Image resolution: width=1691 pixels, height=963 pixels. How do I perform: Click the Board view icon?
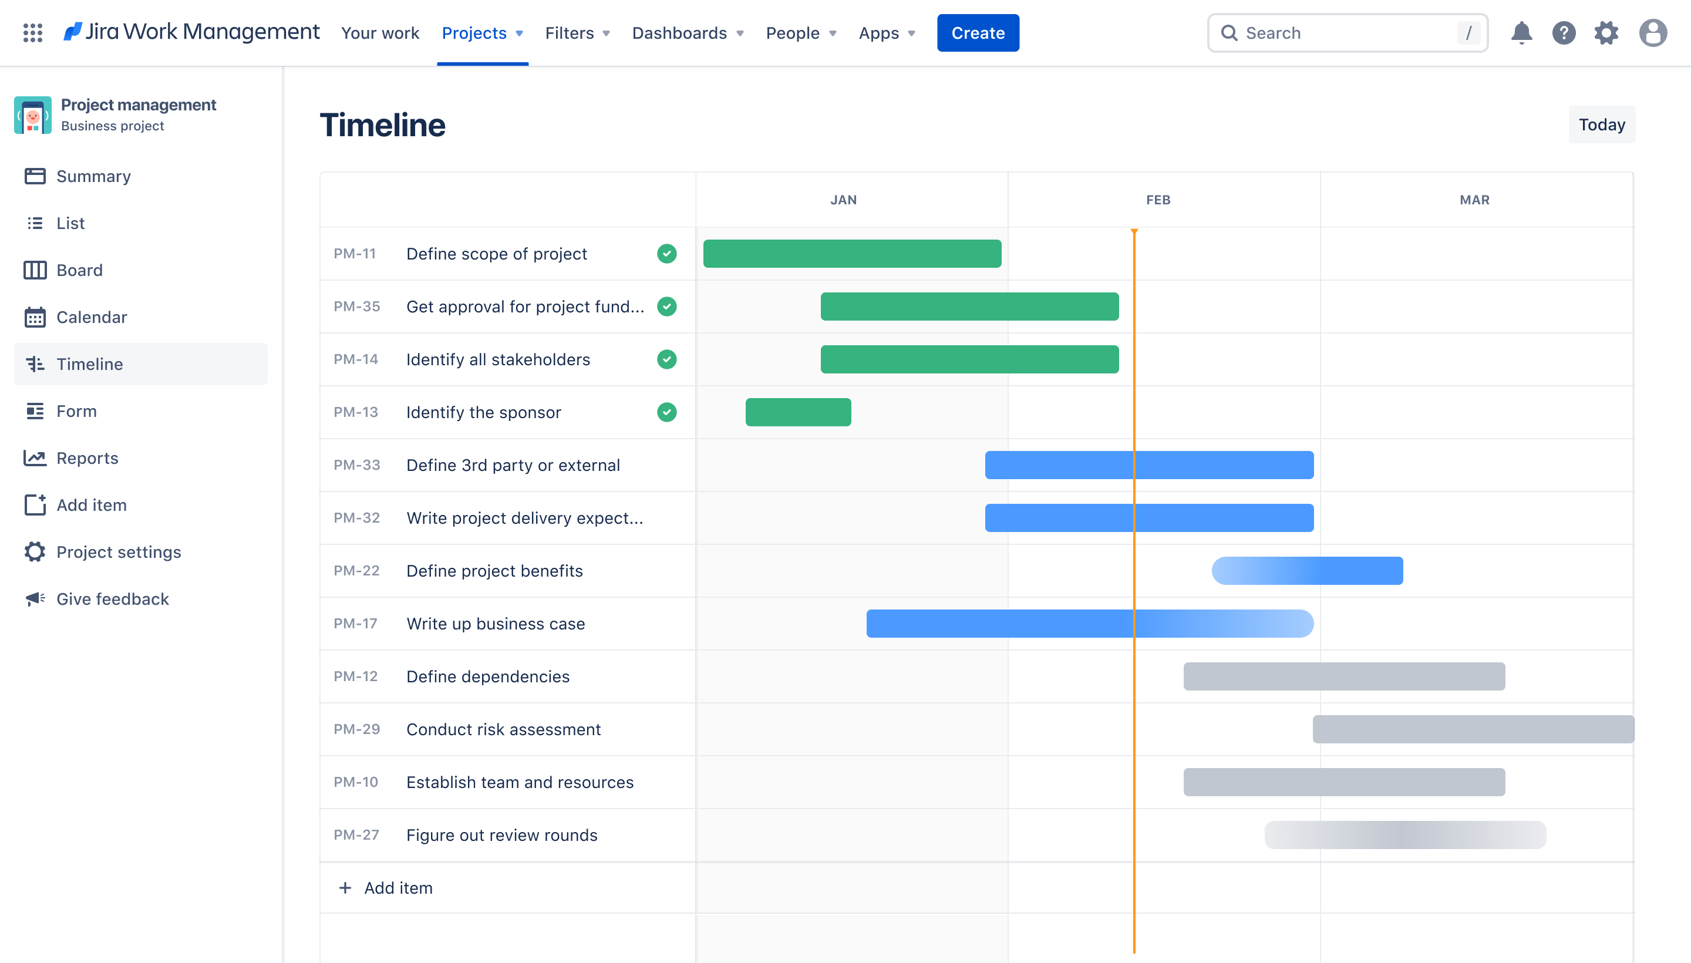click(x=36, y=270)
